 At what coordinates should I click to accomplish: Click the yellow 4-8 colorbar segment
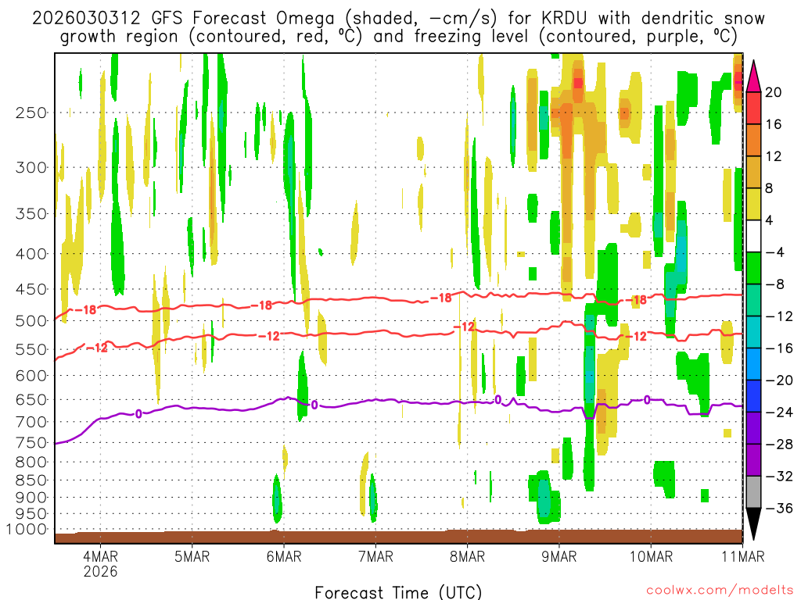pos(753,204)
